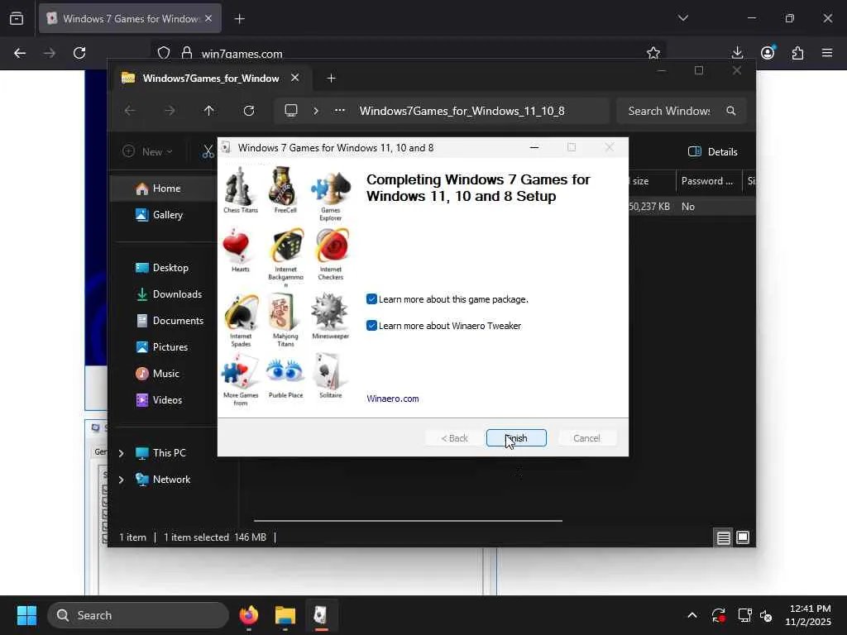Refresh the Explorer folder view
The image size is (847, 635).
coord(249,111)
